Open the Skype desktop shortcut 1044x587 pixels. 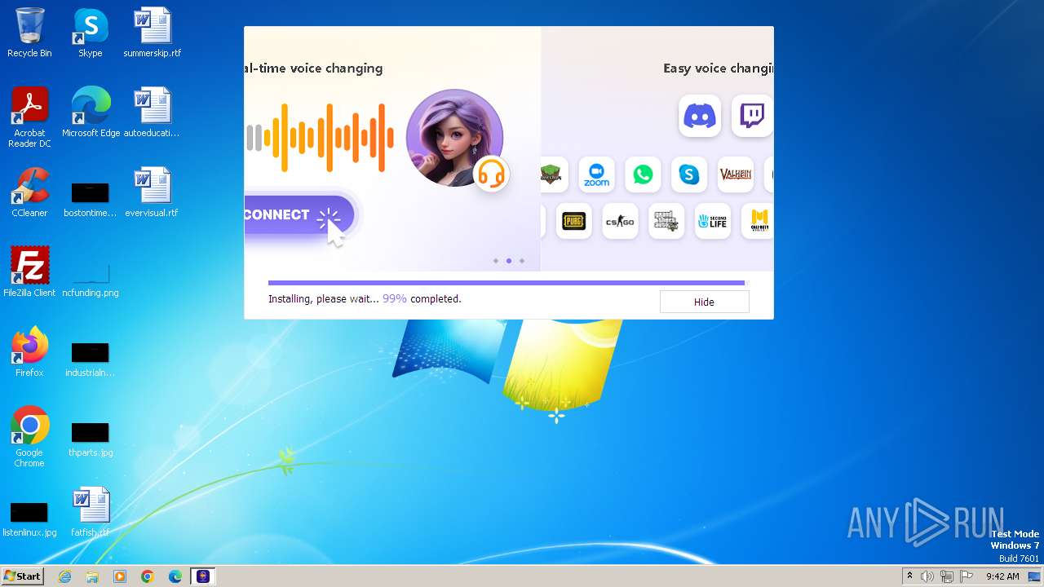tap(91, 33)
